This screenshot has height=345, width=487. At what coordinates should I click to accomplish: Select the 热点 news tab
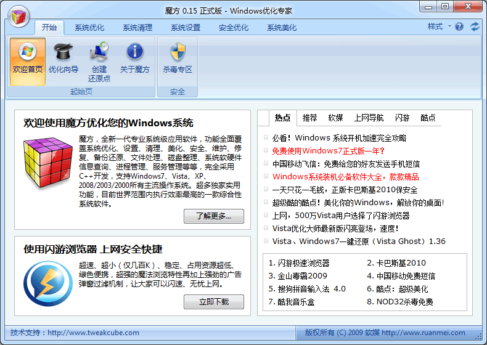[x=282, y=118]
